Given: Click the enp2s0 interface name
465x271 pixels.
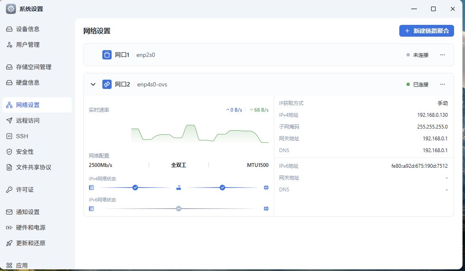Looking at the screenshot, I should [146, 55].
